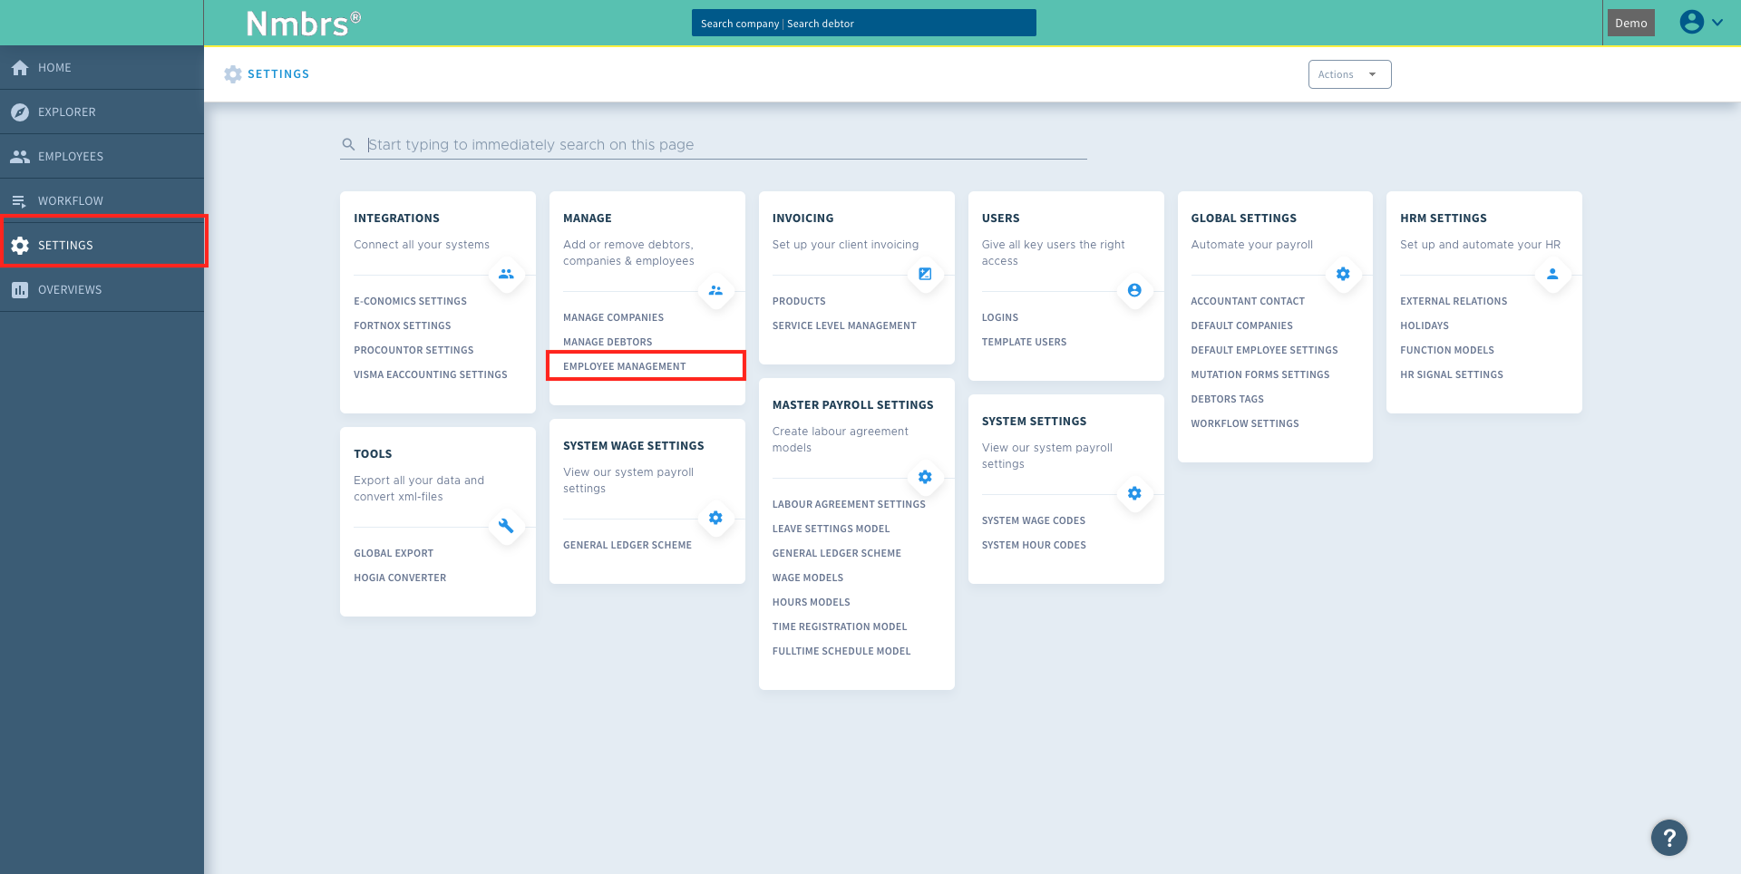
Task: Expand the user menu chevron
Action: tap(1717, 23)
